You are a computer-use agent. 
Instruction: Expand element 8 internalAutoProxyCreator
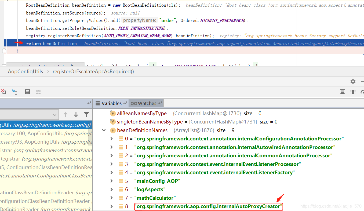(x=112, y=206)
